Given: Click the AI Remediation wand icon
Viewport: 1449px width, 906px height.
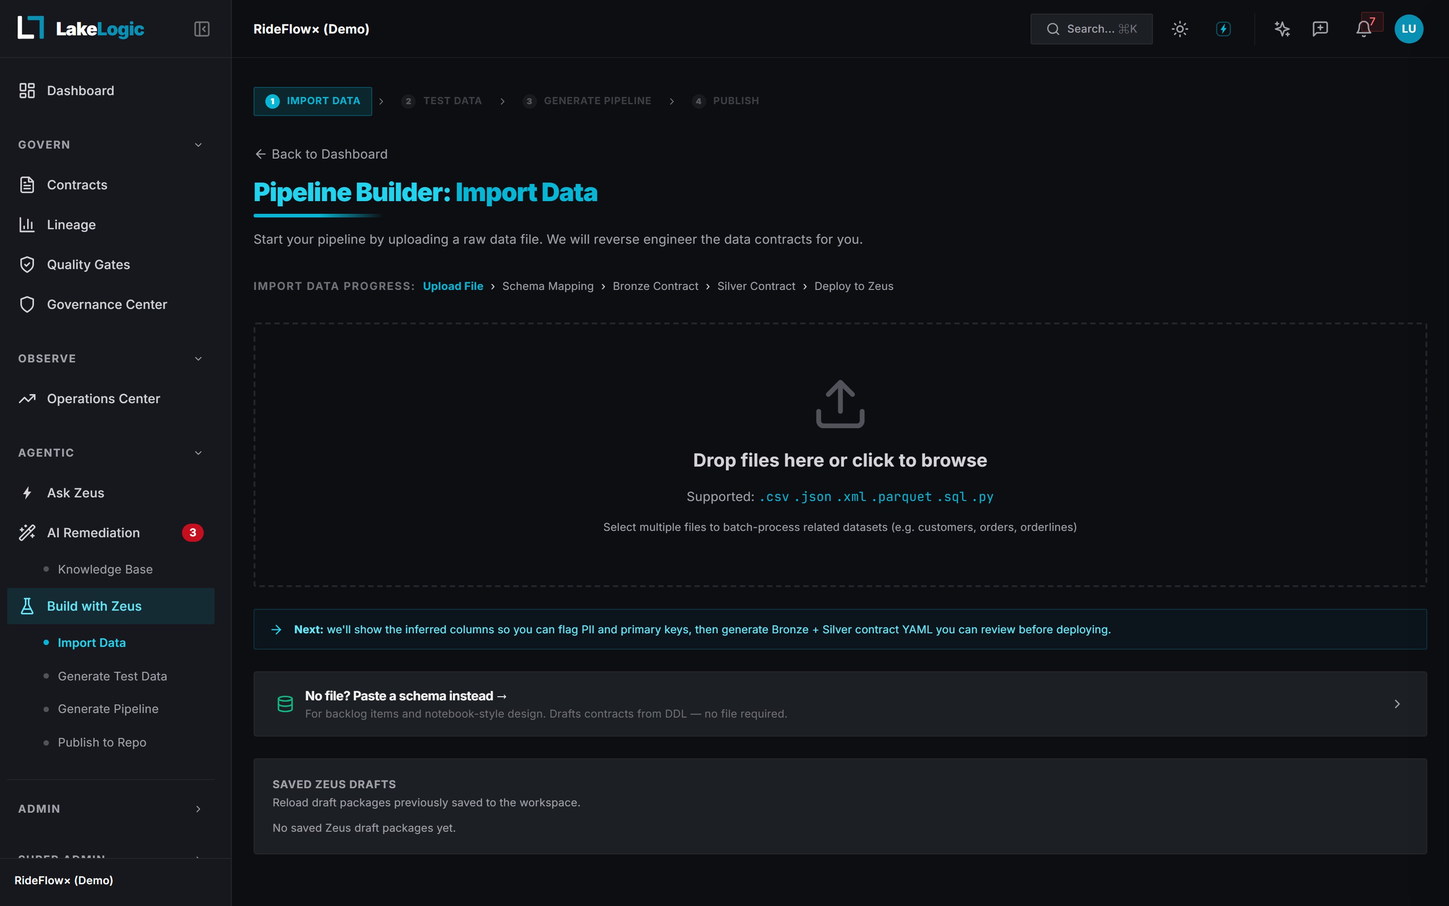Looking at the screenshot, I should (x=27, y=533).
